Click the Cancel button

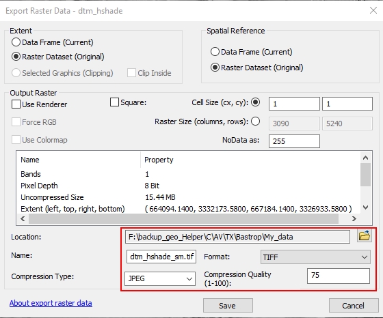pyautogui.click(x=354, y=306)
